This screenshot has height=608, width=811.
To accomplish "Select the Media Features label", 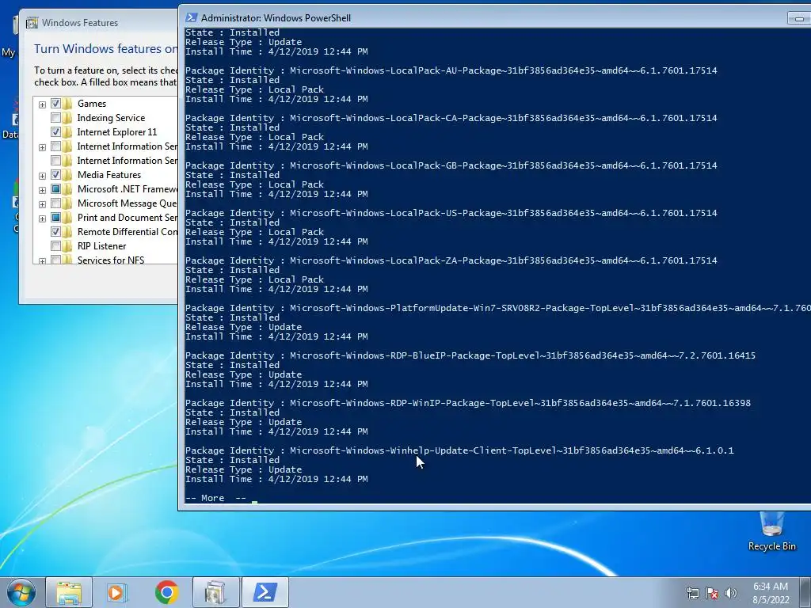I will tap(109, 175).
